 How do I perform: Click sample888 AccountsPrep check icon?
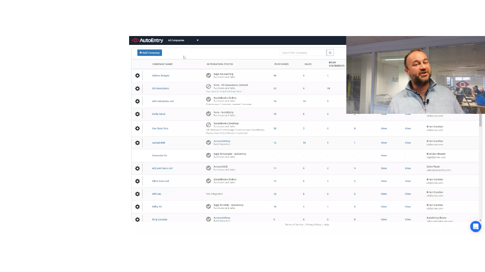[209, 143]
